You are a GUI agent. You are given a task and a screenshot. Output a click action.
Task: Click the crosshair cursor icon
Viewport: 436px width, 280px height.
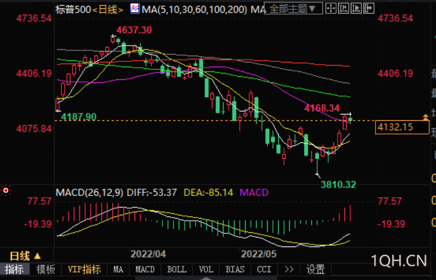coord(331,8)
